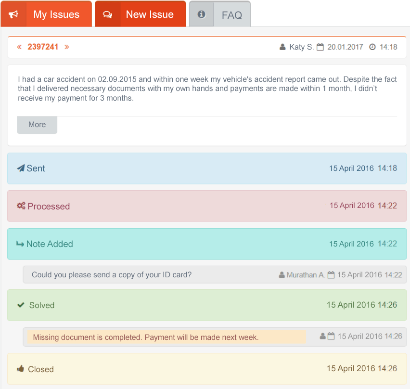Click the Closed row timestamp 15 April 2016 14:26
The width and height of the screenshot is (410, 389).
click(362, 368)
